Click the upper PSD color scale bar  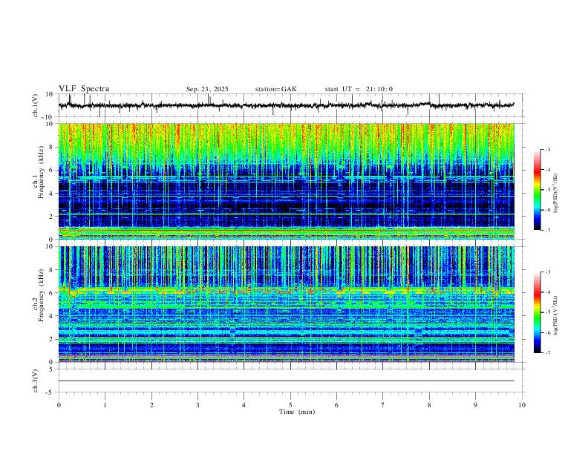click(537, 190)
